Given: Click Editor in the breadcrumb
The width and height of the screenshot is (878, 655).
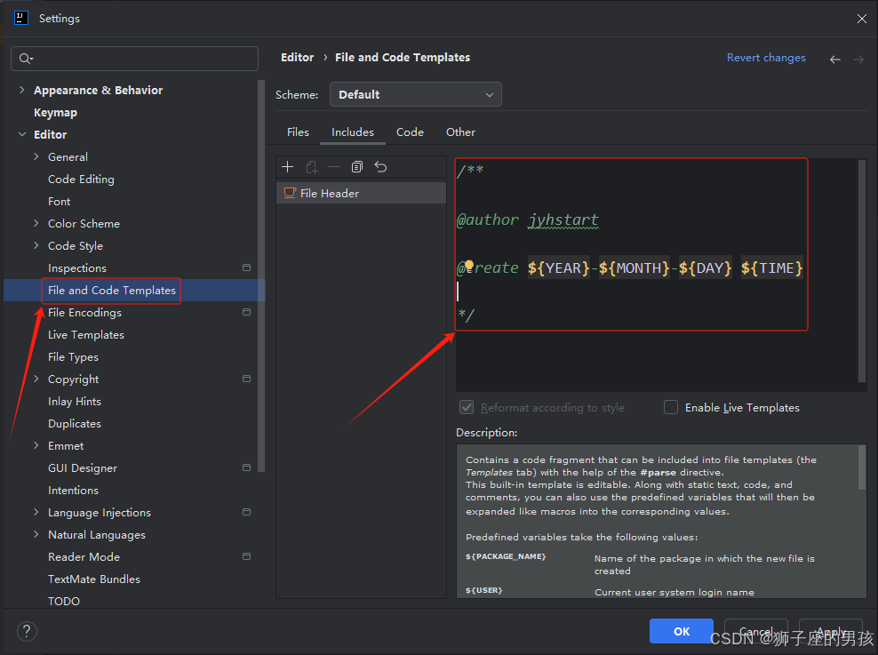Looking at the screenshot, I should pos(298,58).
